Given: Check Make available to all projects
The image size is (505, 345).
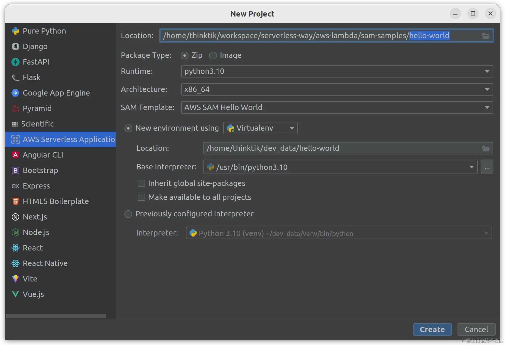Looking at the screenshot, I should tap(141, 197).
